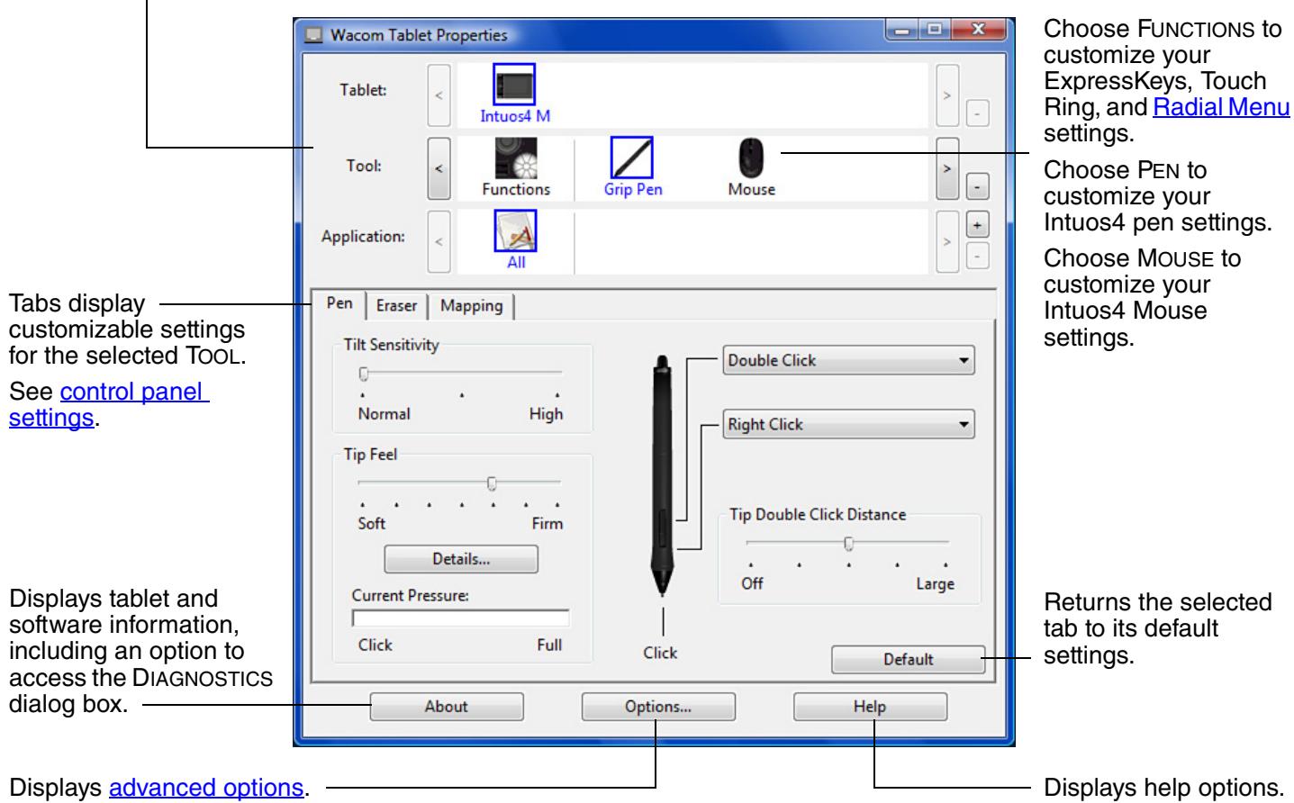Screen dimensions: 1294x803
Task: Reset the tab with the Default button
Action: pos(908,660)
